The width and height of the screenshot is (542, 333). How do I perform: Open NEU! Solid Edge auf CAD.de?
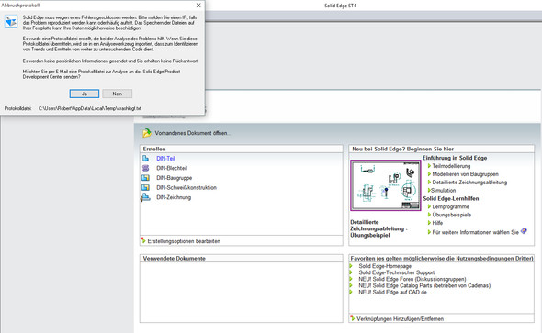coord(392,293)
